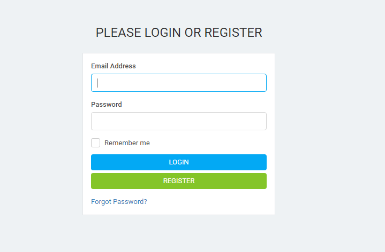This screenshot has height=252, width=385.
Task: Tick the Remember me checkbox
Action: (x=95, y=143)
